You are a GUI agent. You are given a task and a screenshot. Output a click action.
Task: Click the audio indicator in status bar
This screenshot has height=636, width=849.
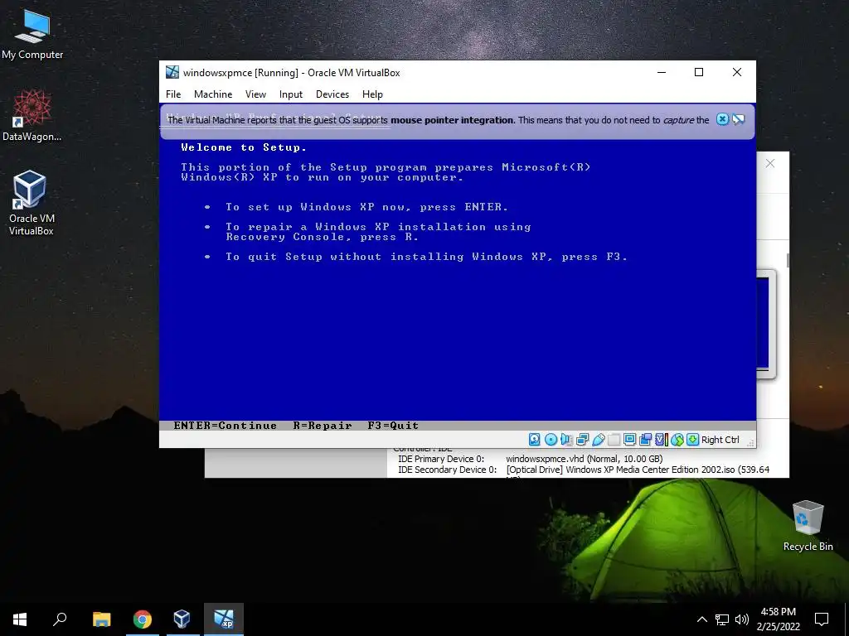pyautogui.click(x=566, y=440)
